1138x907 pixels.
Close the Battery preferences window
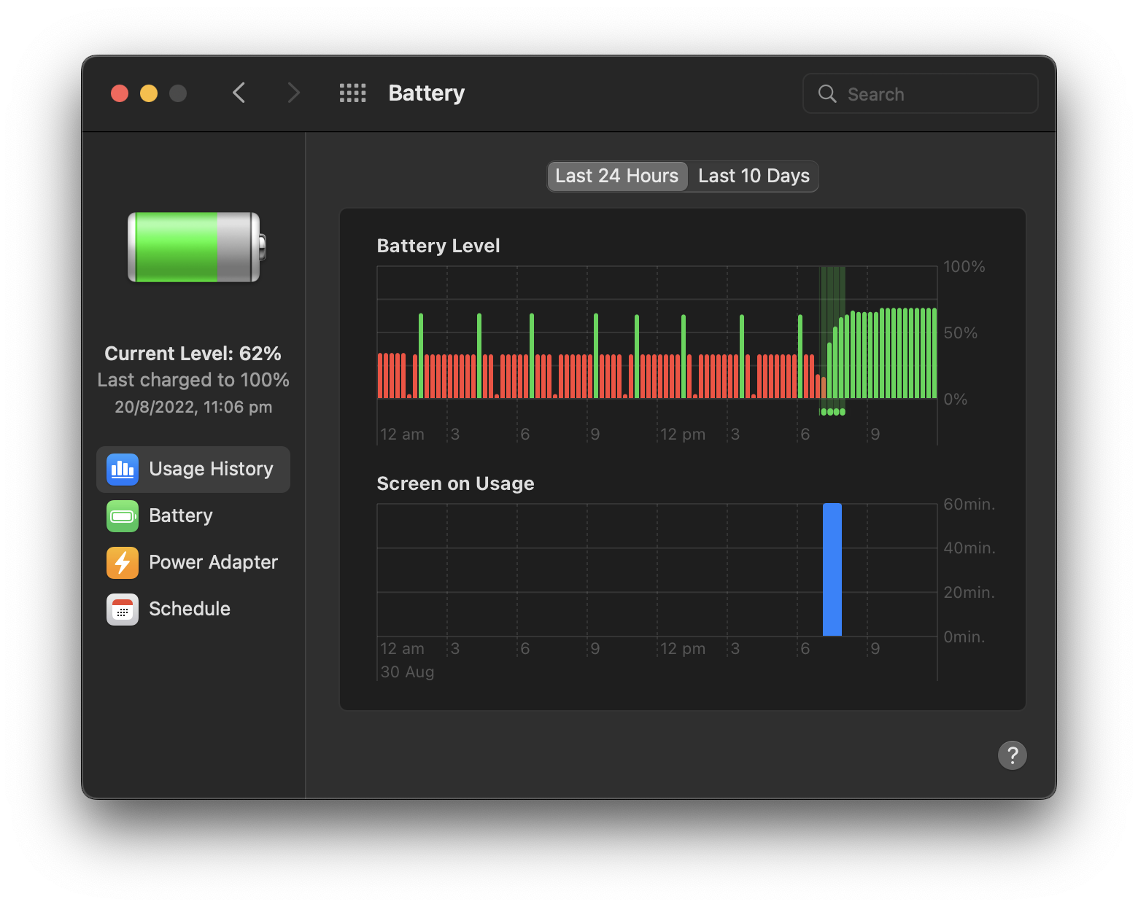click(120, 93)
